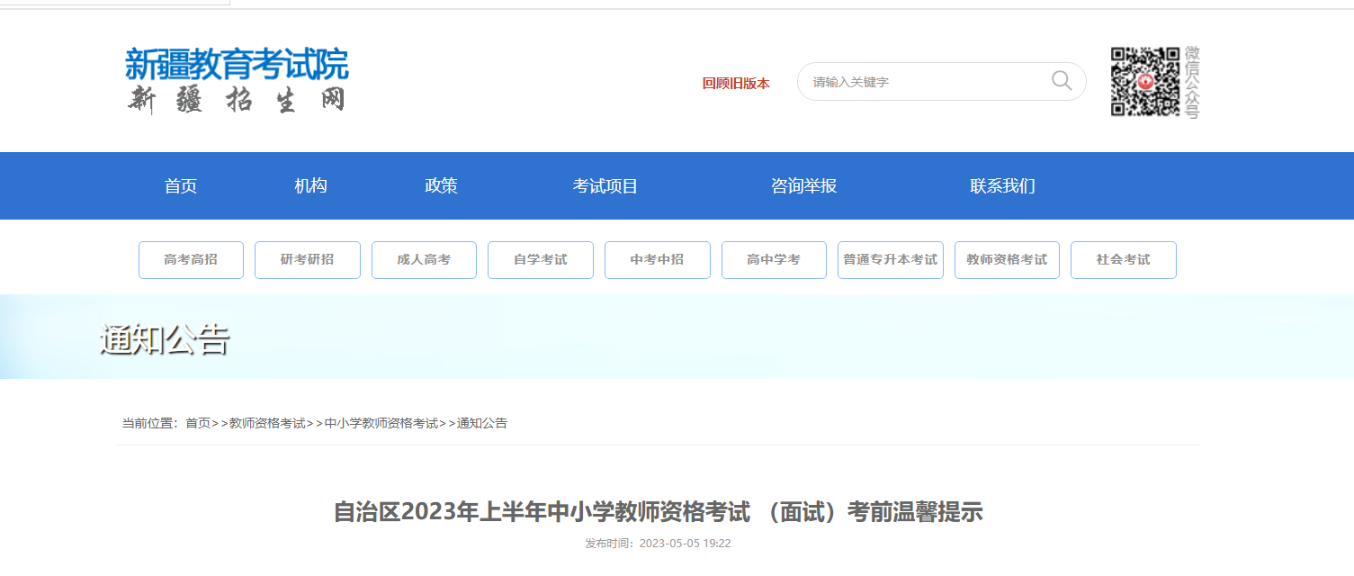Screen dimensions: 1354x576
Task: Open the 成人高考 category button
Action: (424, 260)
